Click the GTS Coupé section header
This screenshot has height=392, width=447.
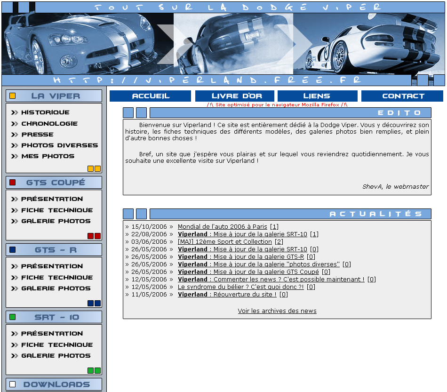pyautogui.click(x=54, y=182)
